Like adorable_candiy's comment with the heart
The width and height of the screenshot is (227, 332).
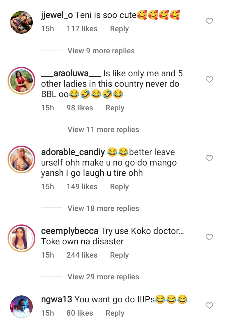point(209,158)
